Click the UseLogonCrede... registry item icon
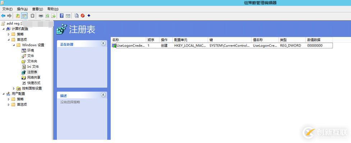Image resolution: width=351 pixels, height=143 pixels. point(114,46)
